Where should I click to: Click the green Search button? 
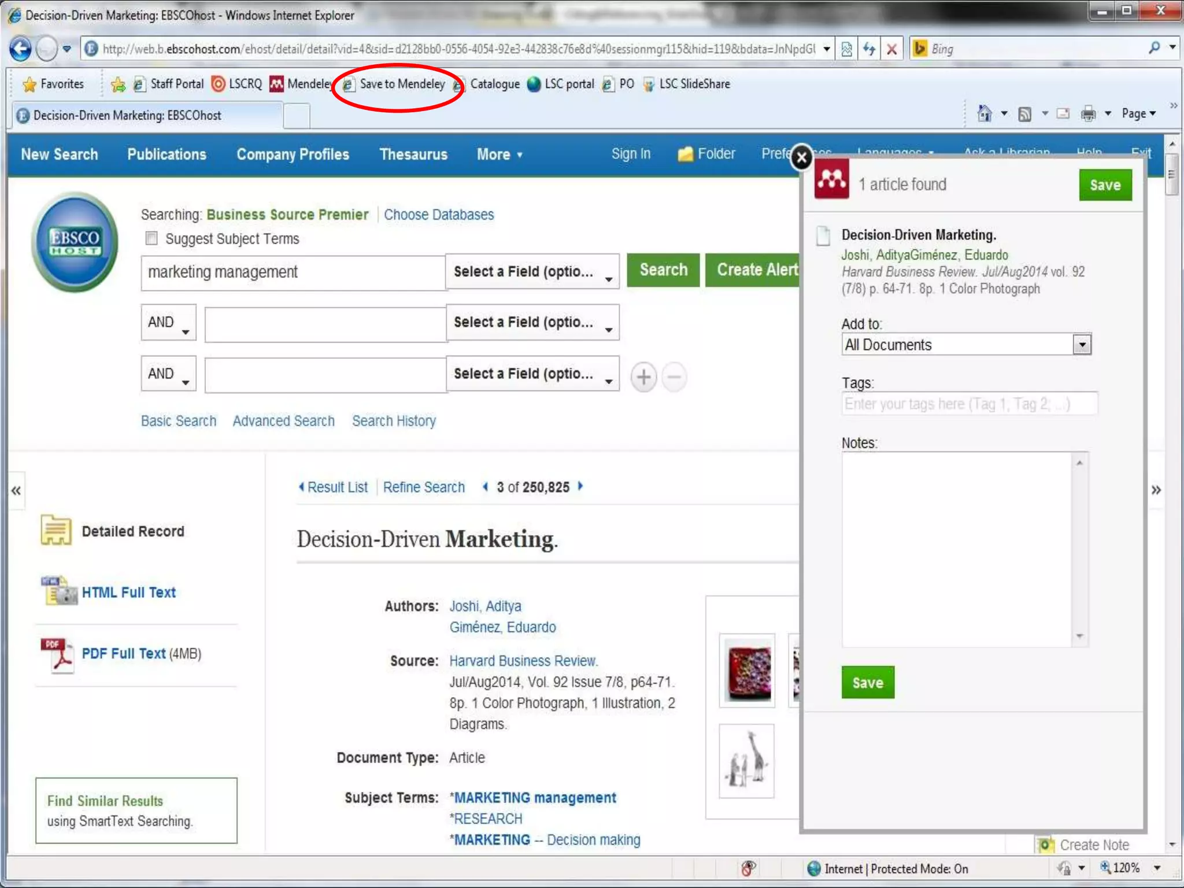pos(663,270)
